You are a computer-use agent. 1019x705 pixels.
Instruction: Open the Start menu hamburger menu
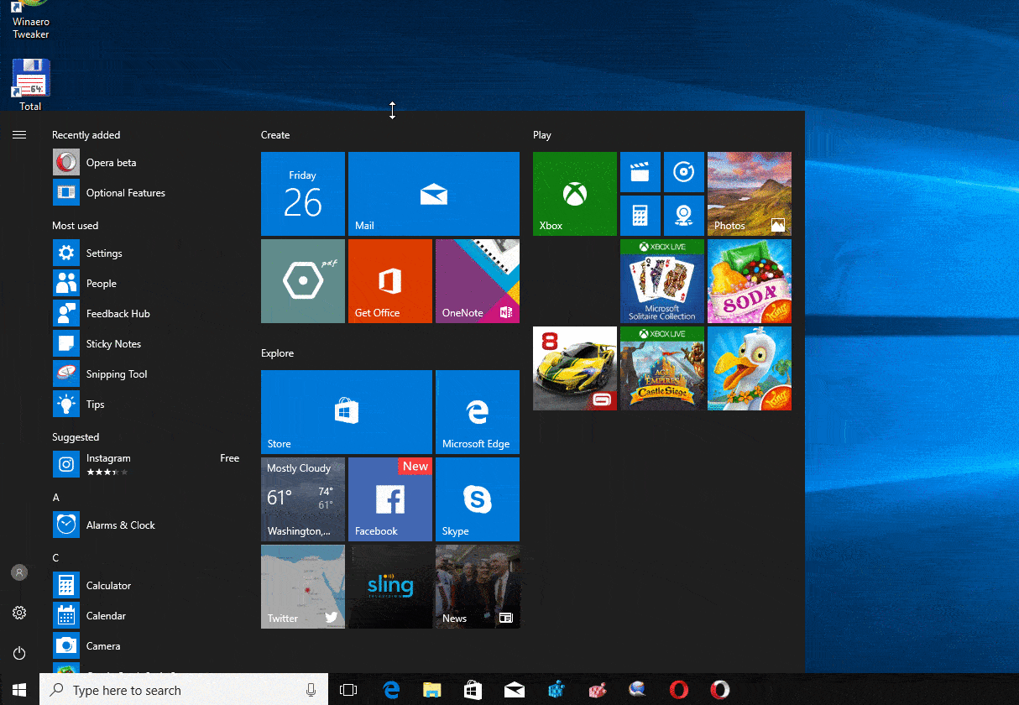19,134
